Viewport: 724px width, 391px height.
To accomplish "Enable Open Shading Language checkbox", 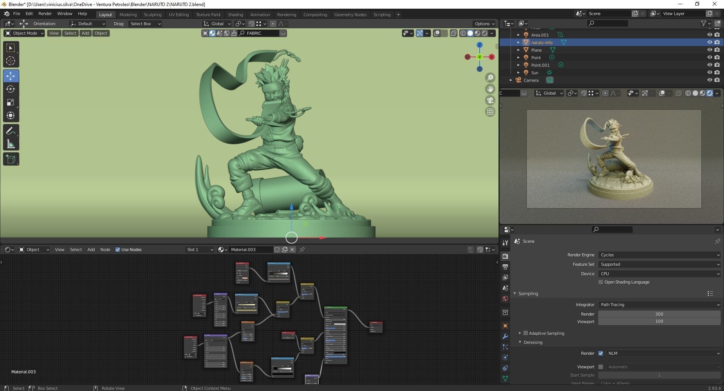I will point(601,282).
